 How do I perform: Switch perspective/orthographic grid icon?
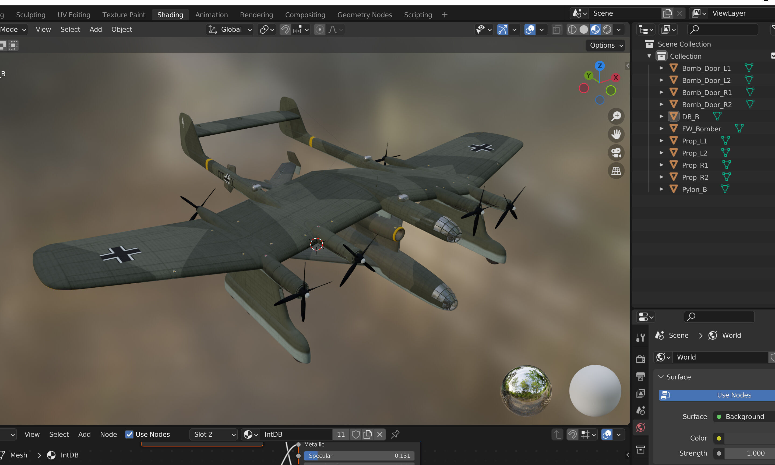pos(616,171)
